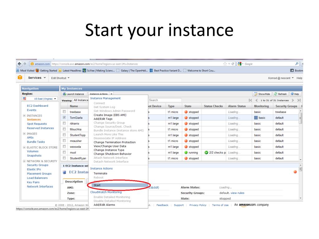The width and height of the screenshot is (319, 239).
Task: Open the Instance Actions dropdown button
Action: (101, 94)
